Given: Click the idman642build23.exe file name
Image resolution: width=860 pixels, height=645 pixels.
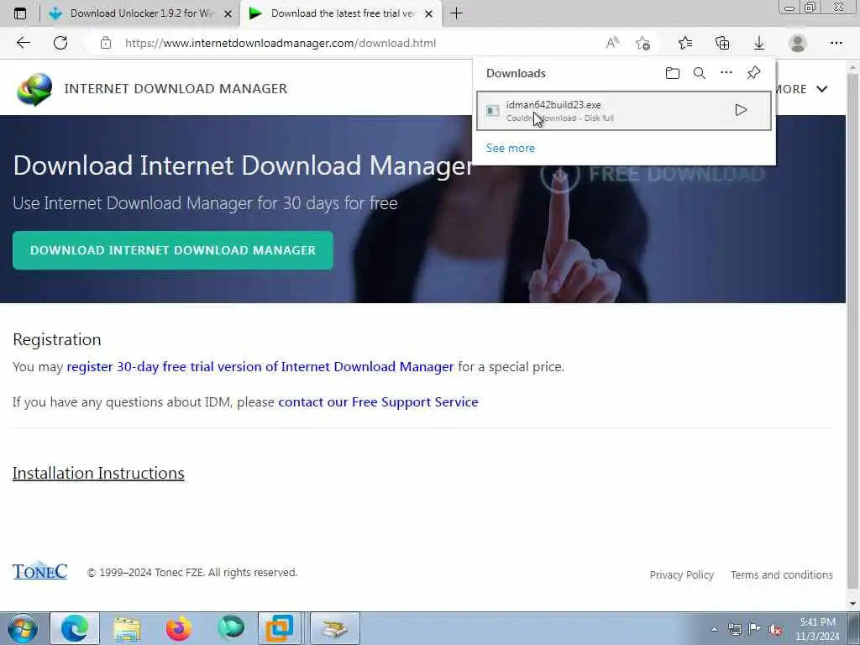Looking at the screenshot, I should (553, 105).
